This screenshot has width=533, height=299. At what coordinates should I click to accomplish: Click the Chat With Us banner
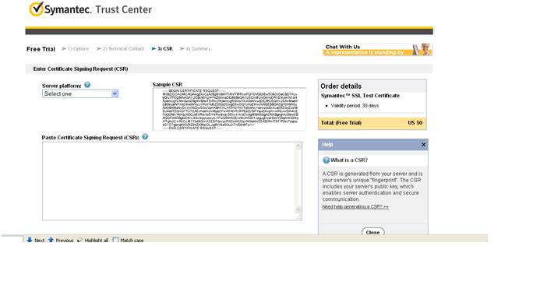[x=377, y=50]
